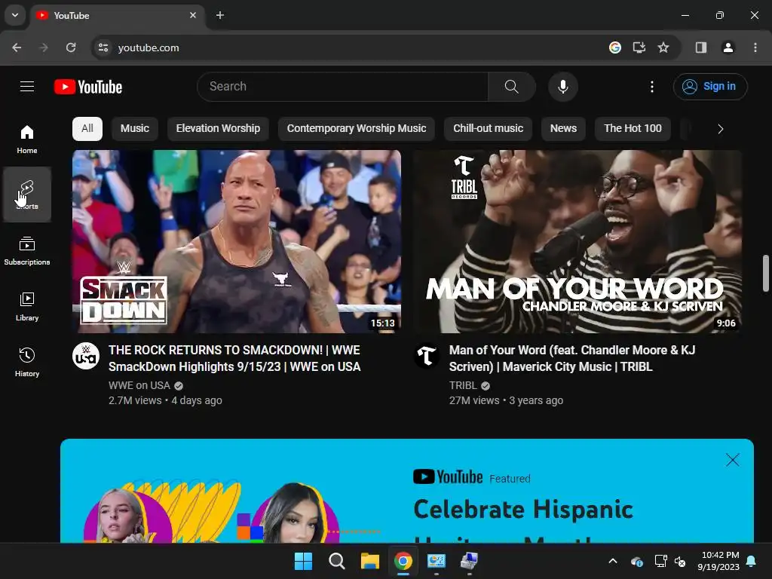
Task: Show hidden system tray icons
Action: pos(613,561)
